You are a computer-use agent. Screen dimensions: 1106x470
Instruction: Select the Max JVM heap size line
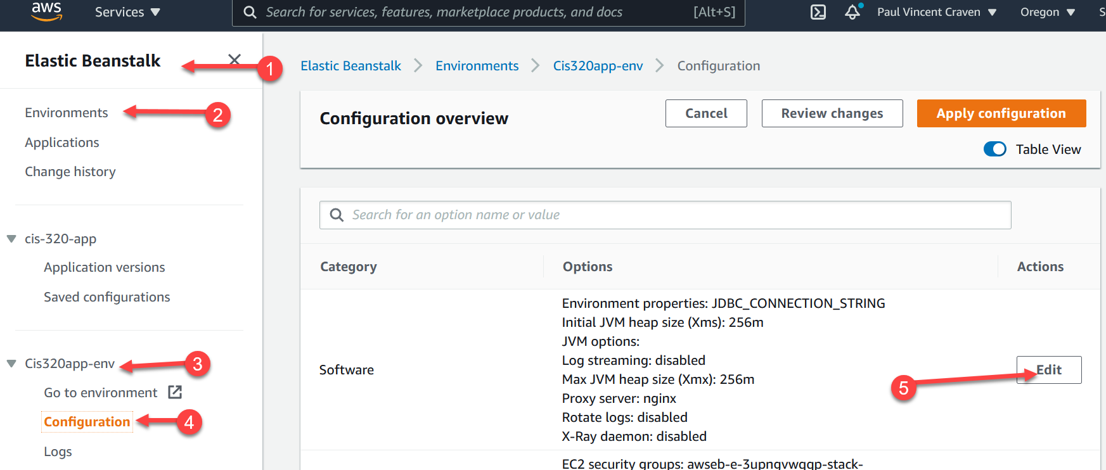(659, 379)
